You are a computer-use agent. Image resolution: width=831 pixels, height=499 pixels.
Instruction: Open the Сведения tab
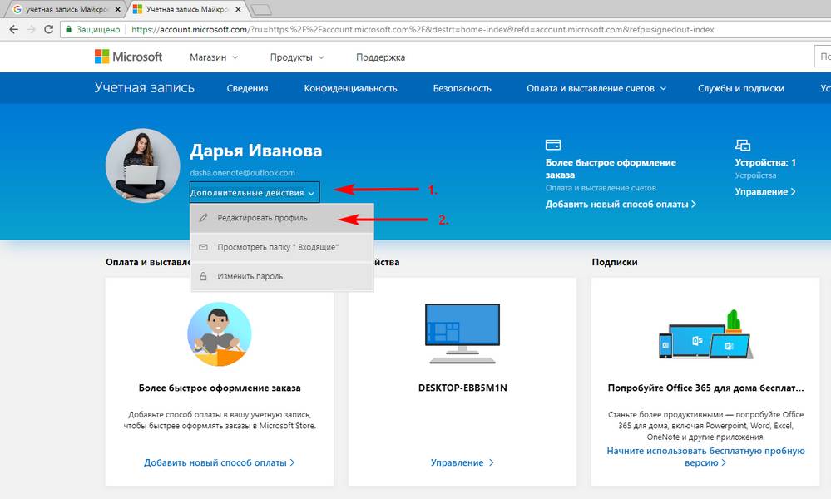tap(248, 88)
